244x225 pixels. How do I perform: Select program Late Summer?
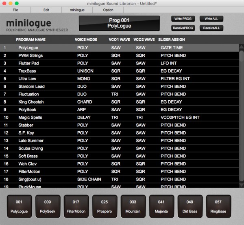tap(119, 141)
